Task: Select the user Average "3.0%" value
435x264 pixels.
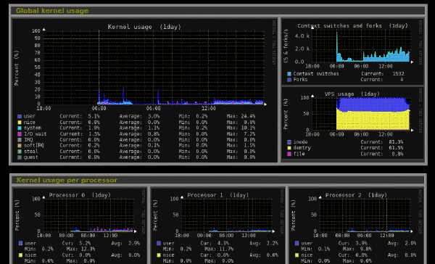Action: click(x=154, y=116)
